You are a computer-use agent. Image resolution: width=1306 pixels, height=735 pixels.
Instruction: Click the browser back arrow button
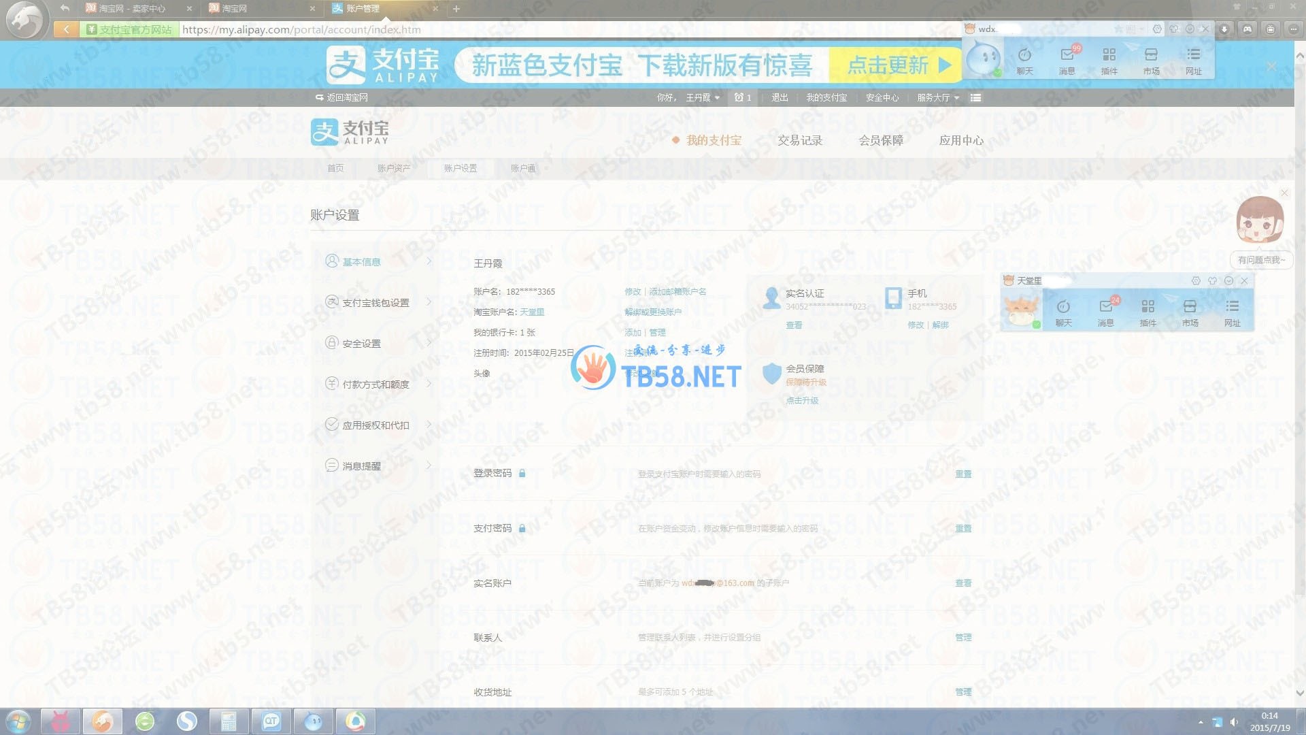66,29
